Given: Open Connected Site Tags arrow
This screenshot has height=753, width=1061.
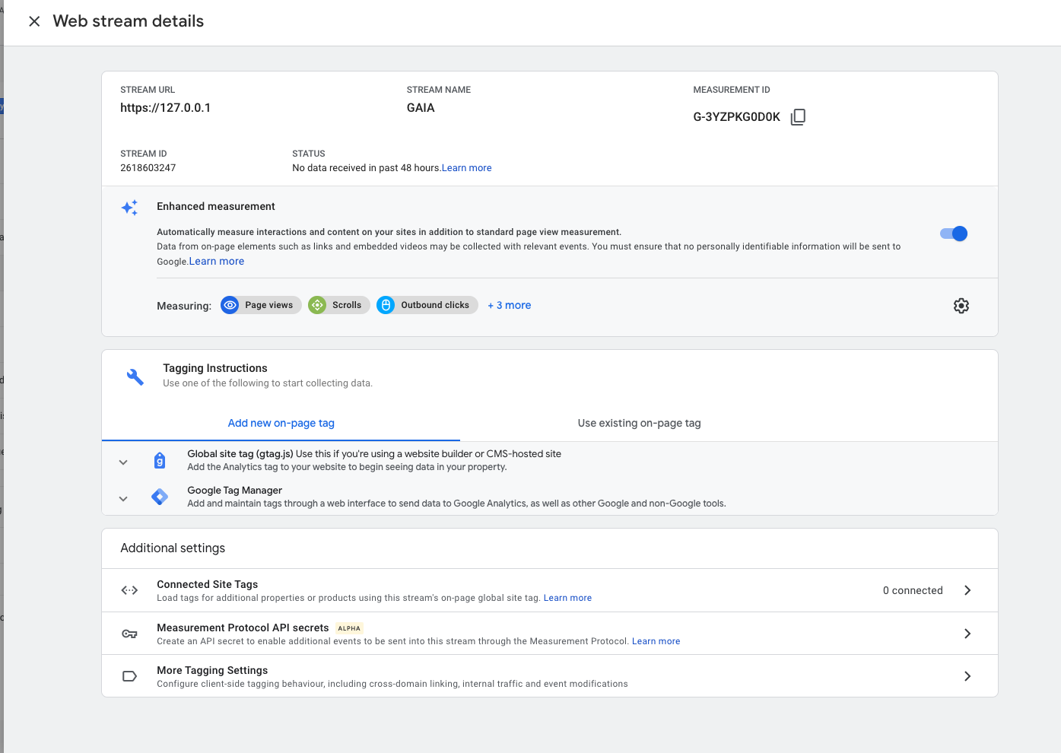Looking at the screenshot, I should pos(967,590).
